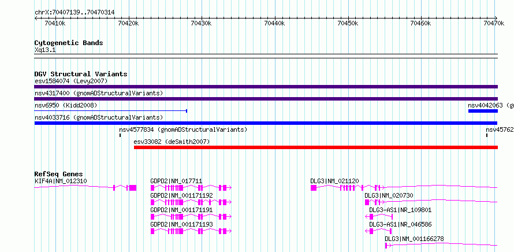Open the esv33082 (deSmith2007) label
The width and height of the screenshot is (514, 252).
pyautogui.click(x=172, y=142)
